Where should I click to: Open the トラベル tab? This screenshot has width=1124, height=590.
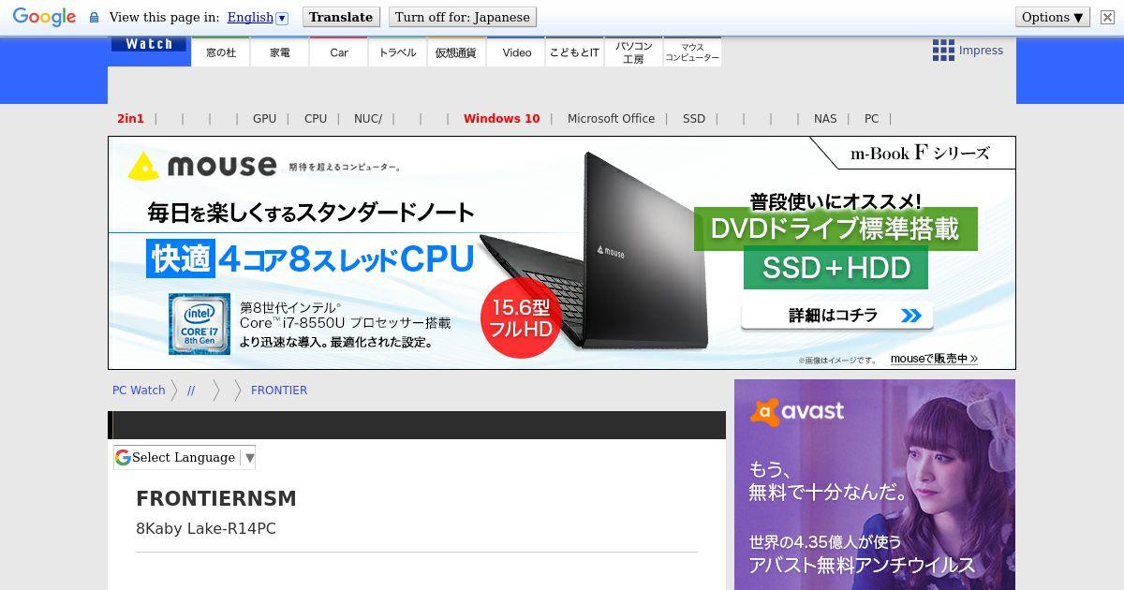[x=398, y=52]
